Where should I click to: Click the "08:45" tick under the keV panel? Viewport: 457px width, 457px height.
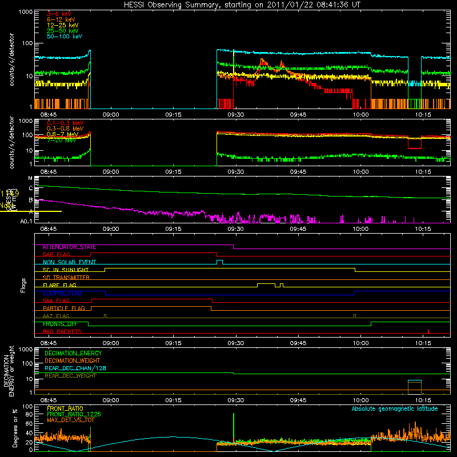pyautogui.click(x=49, y=115)
